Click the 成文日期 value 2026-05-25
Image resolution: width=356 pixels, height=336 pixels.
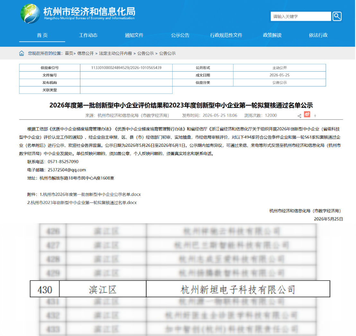pos(280,75)
